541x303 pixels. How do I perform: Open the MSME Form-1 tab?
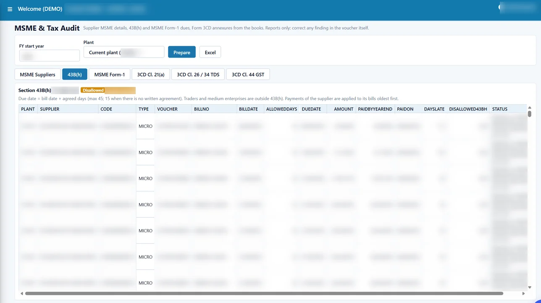[110, 74]
